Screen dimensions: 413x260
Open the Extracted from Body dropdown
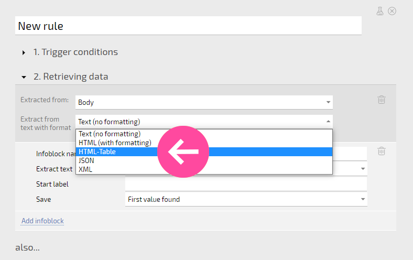[204, 102]
